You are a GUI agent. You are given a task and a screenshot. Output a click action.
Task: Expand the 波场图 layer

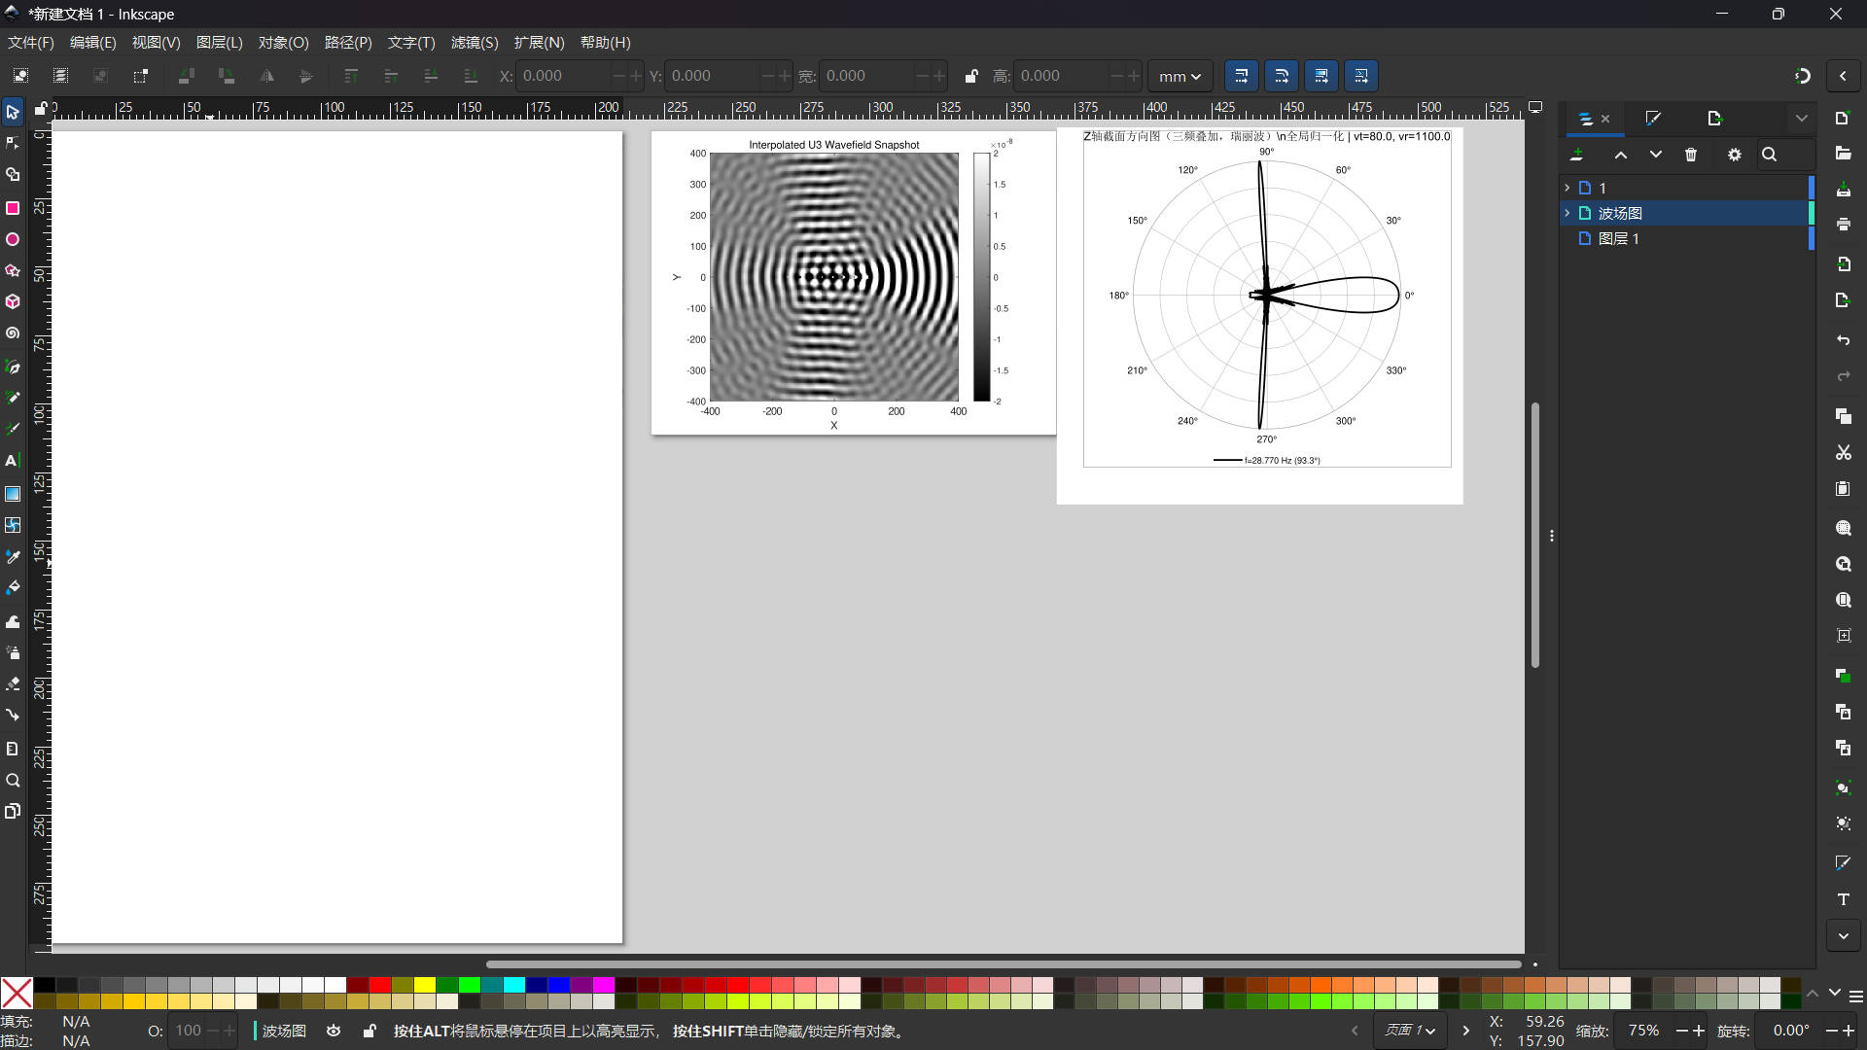(x=1567, y=213)
